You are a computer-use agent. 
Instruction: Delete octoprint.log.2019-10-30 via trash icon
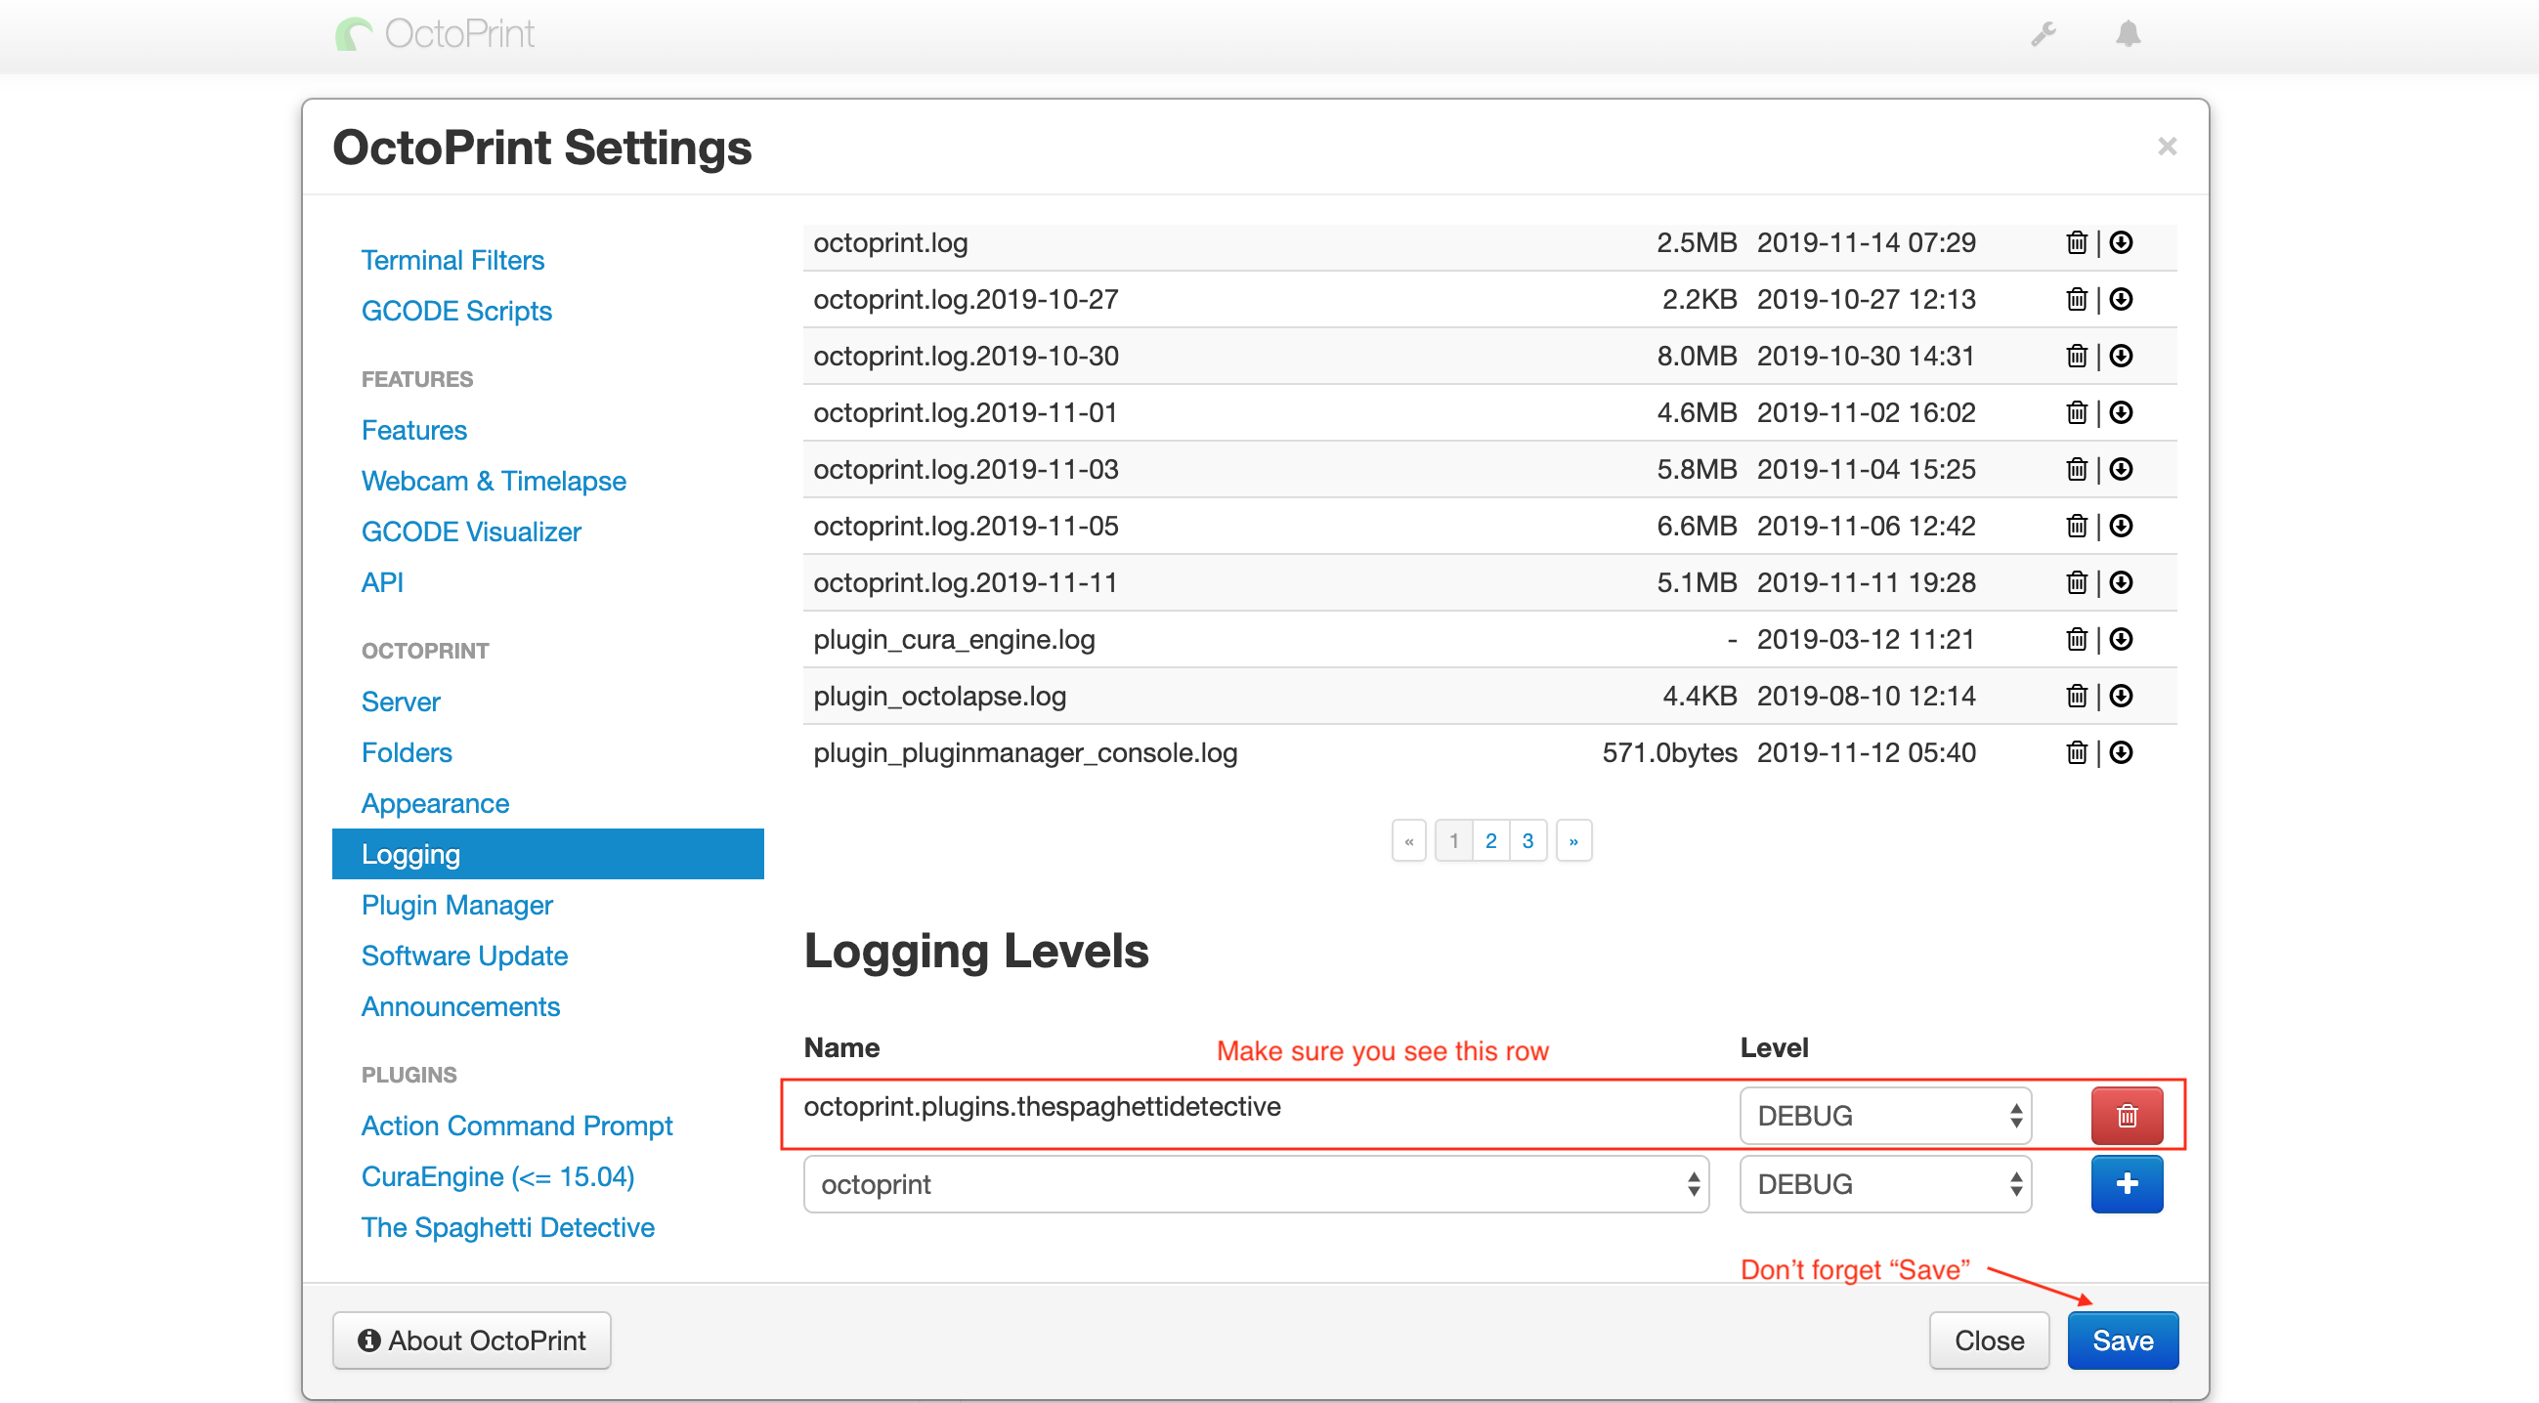2076,356
